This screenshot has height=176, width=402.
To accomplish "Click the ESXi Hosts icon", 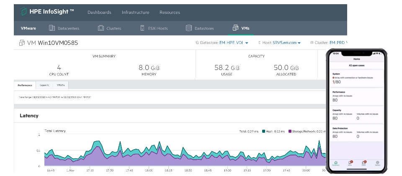I will [143, 28].
